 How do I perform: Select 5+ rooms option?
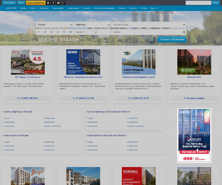tap(70, 32)
